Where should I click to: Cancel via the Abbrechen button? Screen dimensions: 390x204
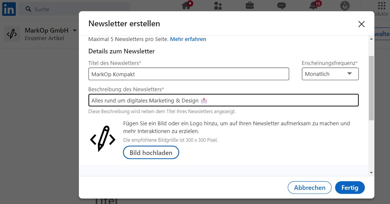309,187
